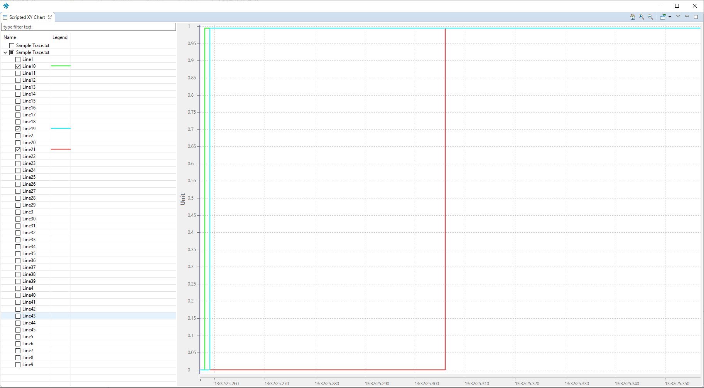Click the Line39 label
The height and width of the screenshot is (388, 704).
point(29,281)
